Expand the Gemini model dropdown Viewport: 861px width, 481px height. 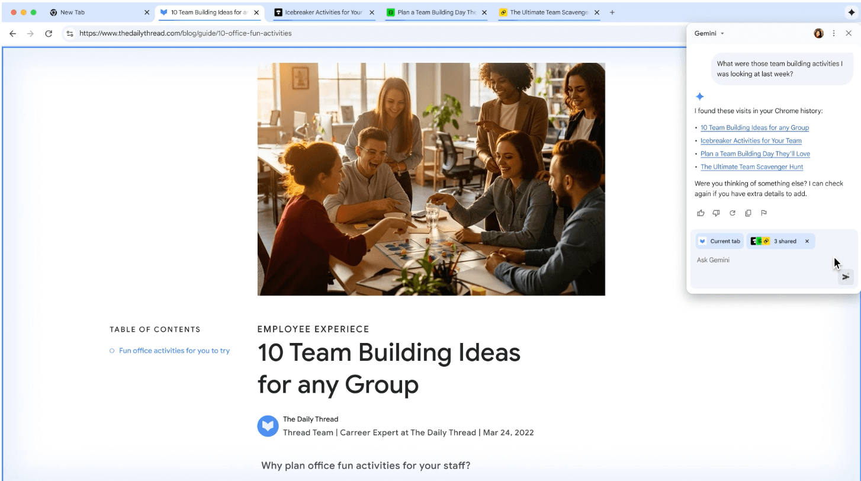click(x=709, y=34)
